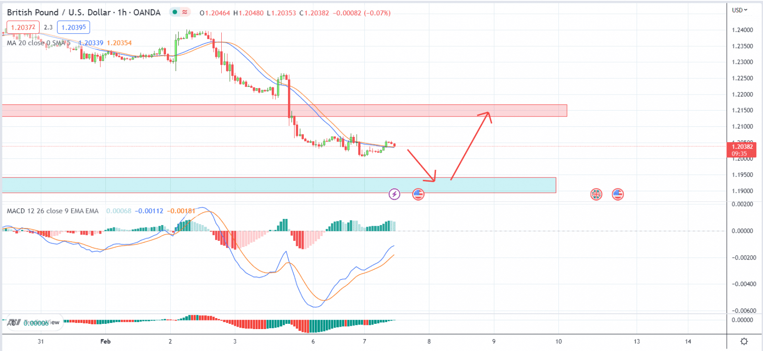This screenshot has height=351, width=763.
Task: Click the 1.21500 price axis label
Action: coord(742,110)
